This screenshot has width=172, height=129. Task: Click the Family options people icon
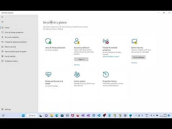[x=77, y=75]
